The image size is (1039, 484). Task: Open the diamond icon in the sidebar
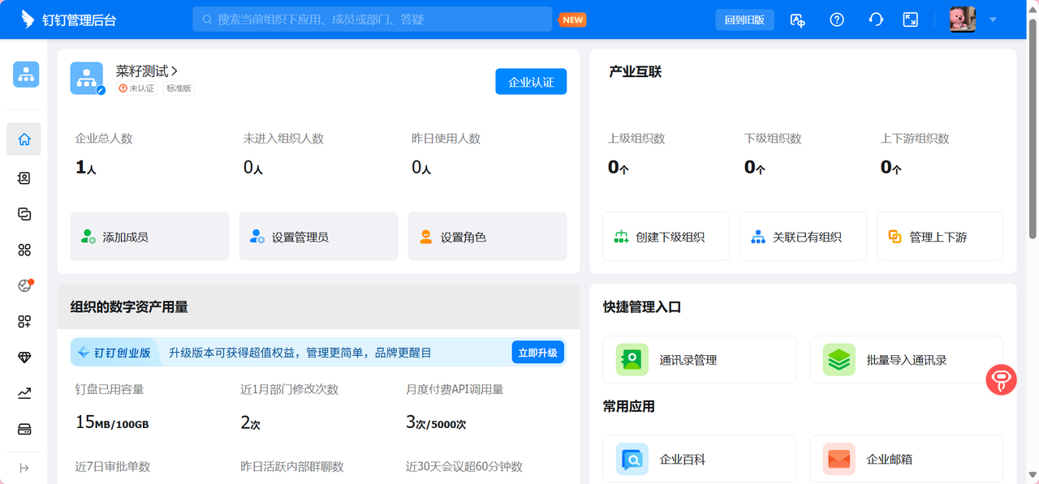24,358
